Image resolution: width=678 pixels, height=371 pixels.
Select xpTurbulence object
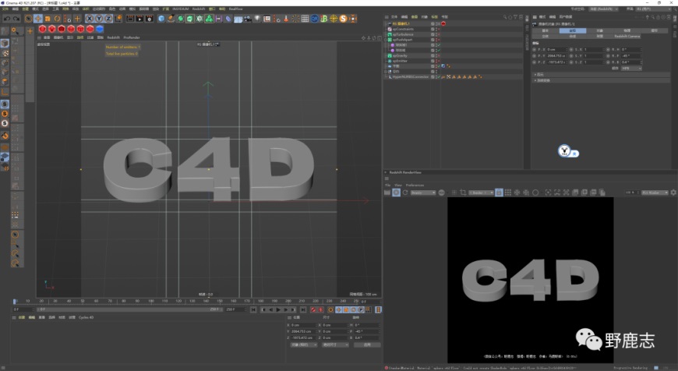[403, 34]
